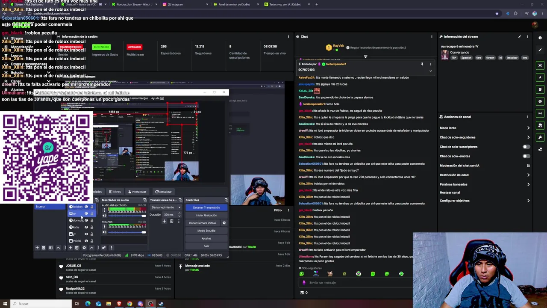Toggle visibility of kickbot source
The height and width of the screenshot is (308, 547).
(x=86, y=207)
